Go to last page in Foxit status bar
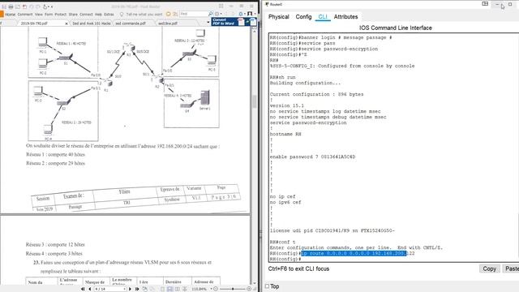 pyautogui.click(x=137, y=289)
